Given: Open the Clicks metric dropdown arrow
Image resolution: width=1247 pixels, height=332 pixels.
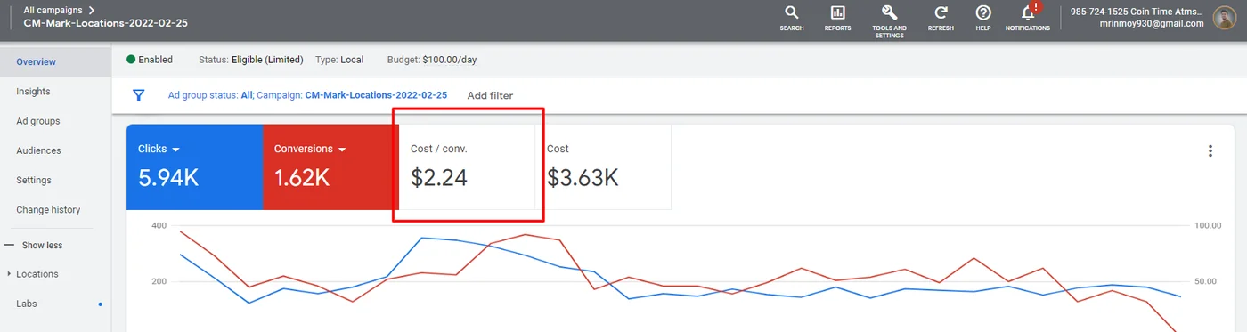Looking at the screenshot, I should point(176,150).
